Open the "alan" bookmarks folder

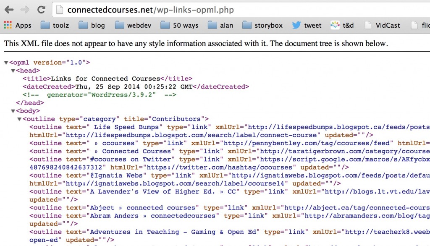(221, 25)
